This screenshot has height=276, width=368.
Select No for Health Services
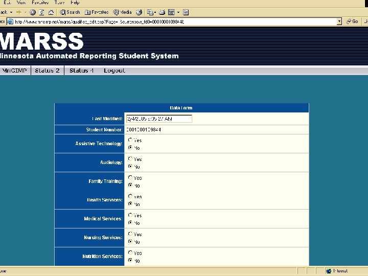(x=130, y=204)
